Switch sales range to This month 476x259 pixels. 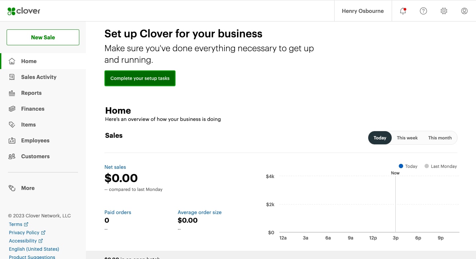[x=440, y=138]
